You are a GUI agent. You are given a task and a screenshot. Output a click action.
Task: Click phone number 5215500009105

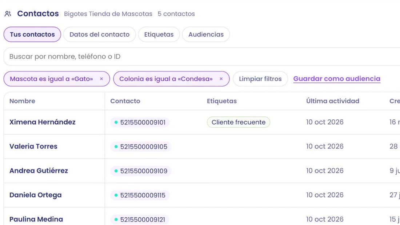coord(141,147)
